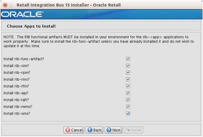Click the 'Install rib-rwms?' label
The image size is (203, 137).
tap(18, 107)
